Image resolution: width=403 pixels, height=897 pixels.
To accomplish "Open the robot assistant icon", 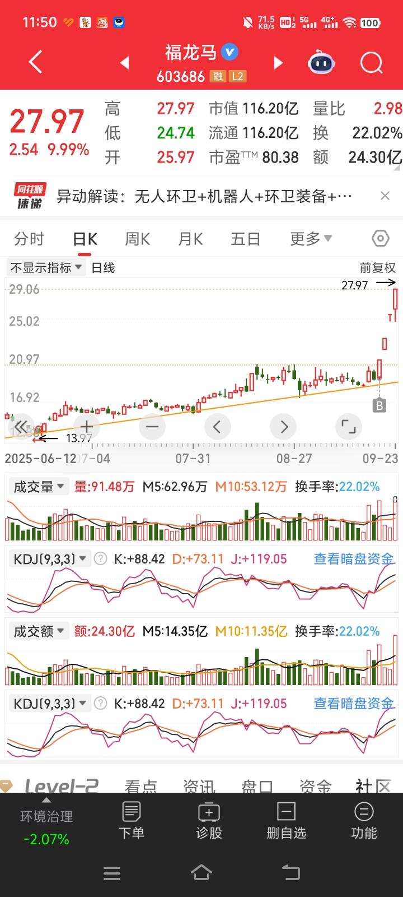I will pyautogui.click(x=321, y=62).
